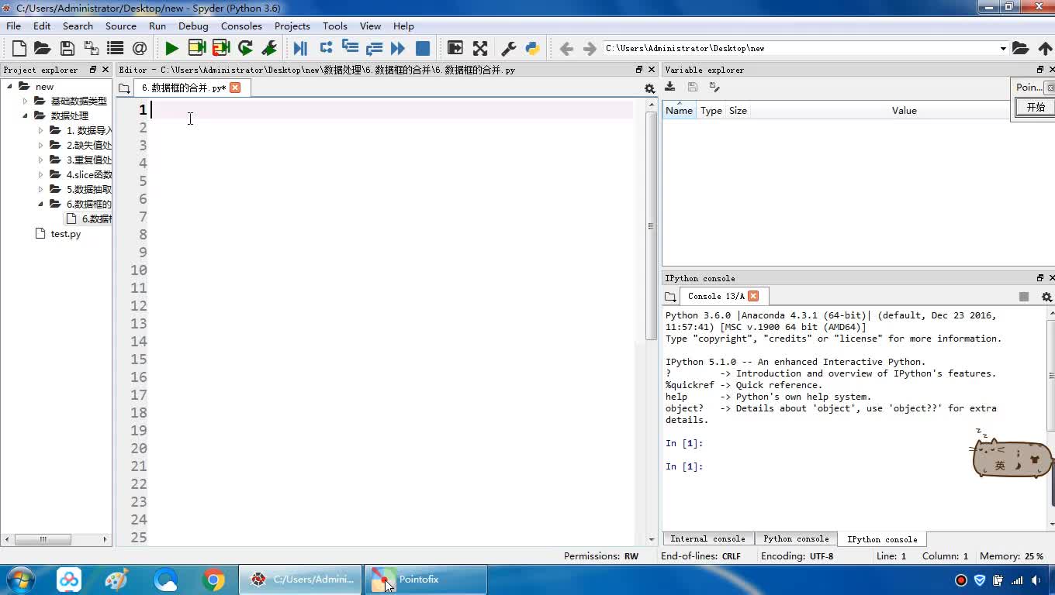Open the Preferences wrench icon
The height and width of the screenshot is (595, 1055).
point(509,48)
